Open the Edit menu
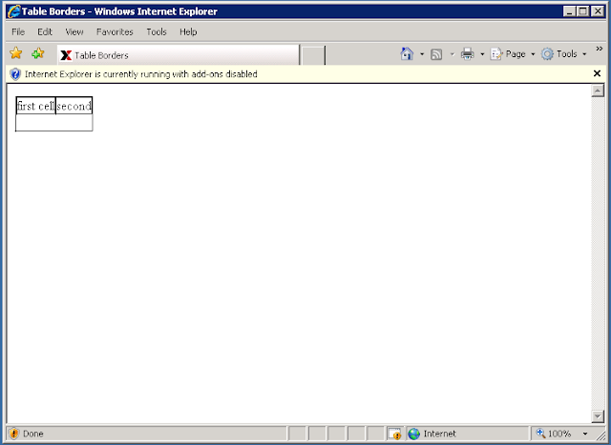 pyautogui.click(x=45, y=31)
